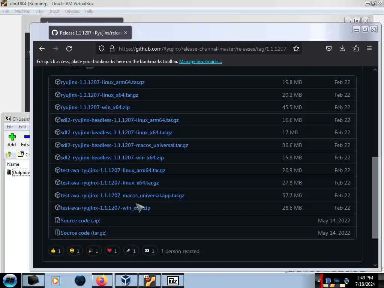Open Windows Start menu orb

click(10, 280)
